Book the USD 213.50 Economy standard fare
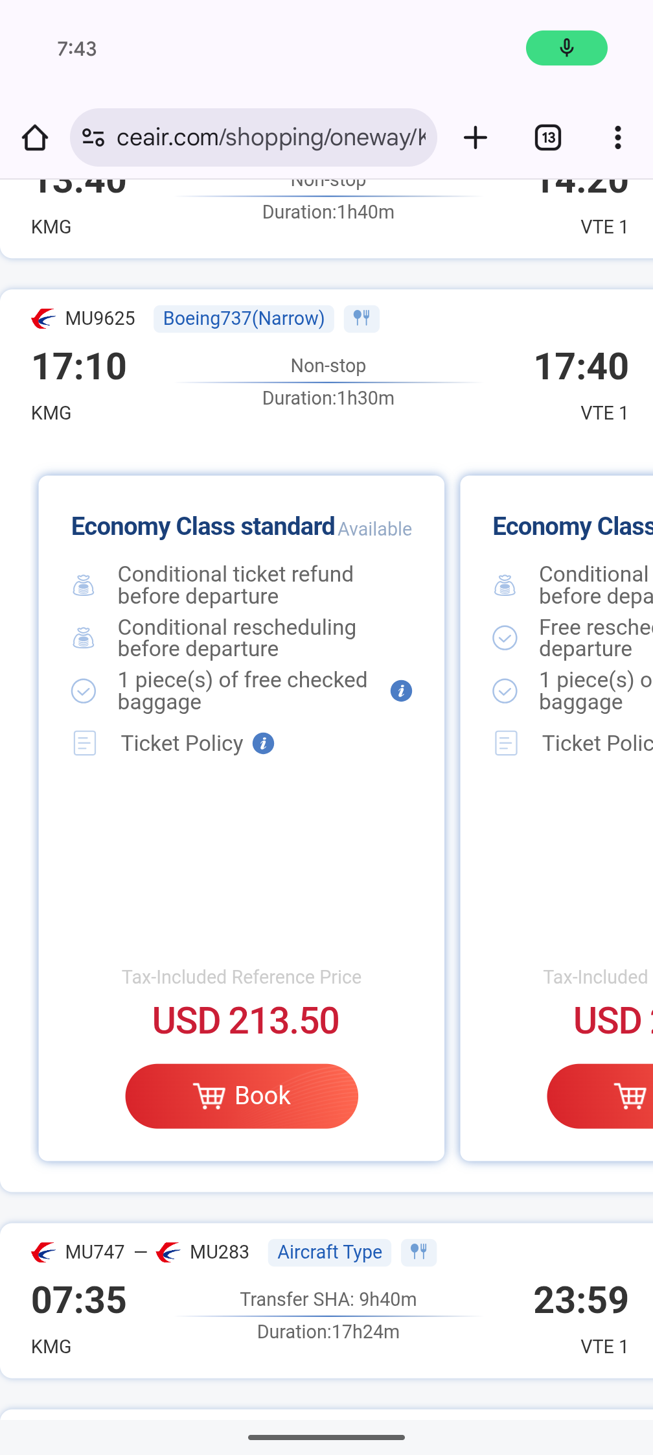653x1455 pixels. pyautogui.click(x=242, y=1096)
